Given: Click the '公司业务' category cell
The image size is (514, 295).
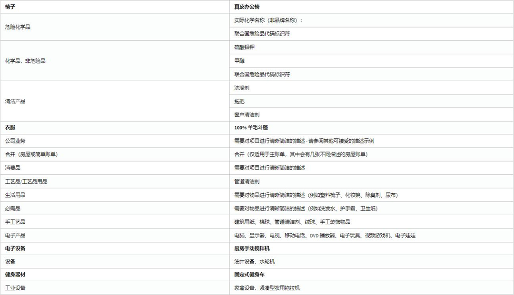Looking at the screenshot, I should [115, 141].
